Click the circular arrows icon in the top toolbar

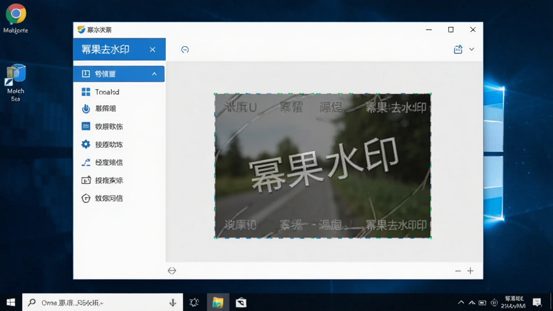(185, 50)
